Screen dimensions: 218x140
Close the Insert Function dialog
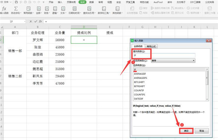pos(209,40)
